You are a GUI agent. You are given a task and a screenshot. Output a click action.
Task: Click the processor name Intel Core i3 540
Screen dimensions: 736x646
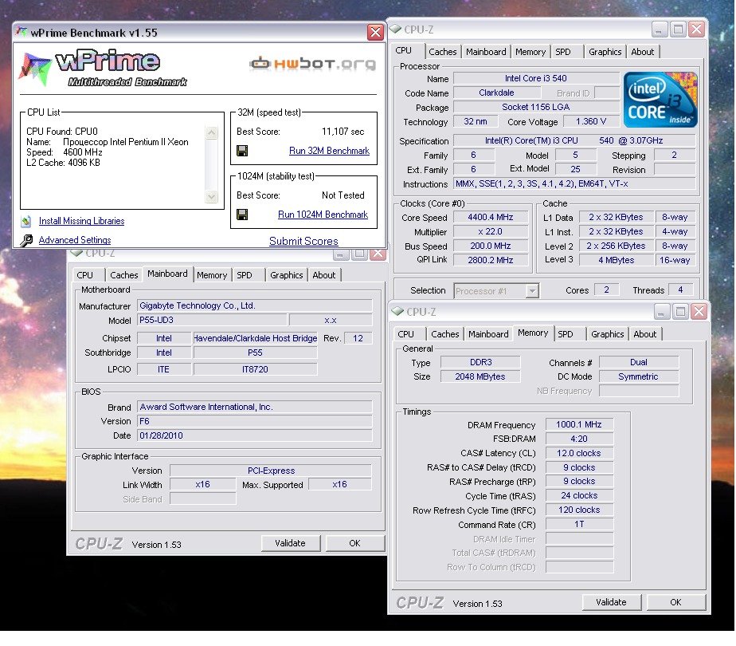536,78
